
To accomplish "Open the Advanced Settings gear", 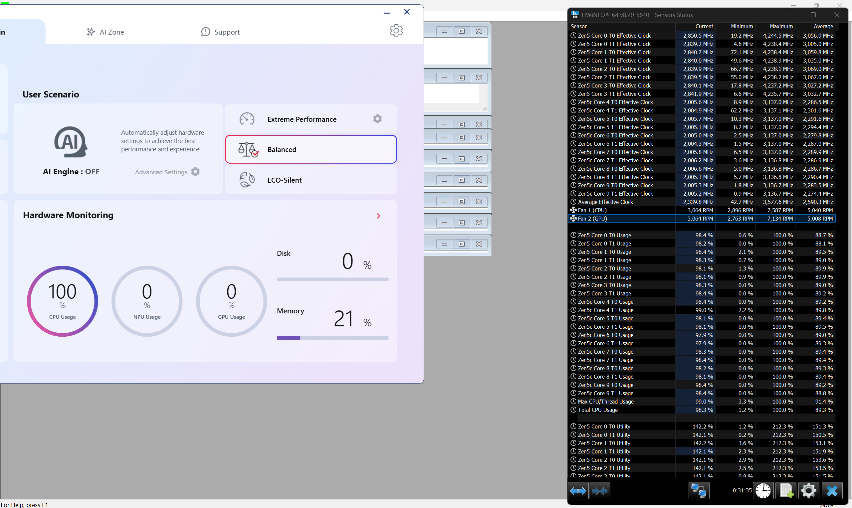I will (x=195, y=172).
